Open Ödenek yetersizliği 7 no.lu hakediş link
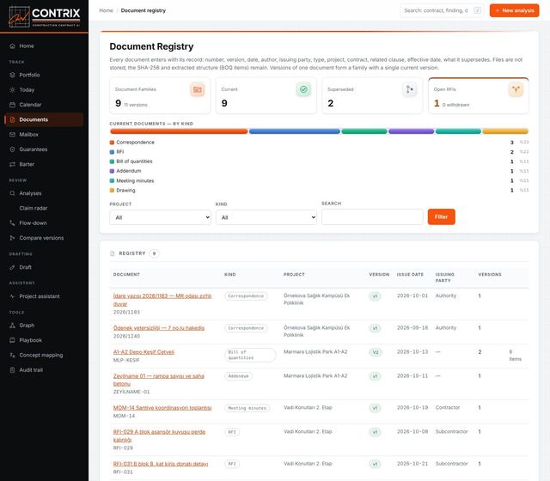The height and width of the screenshot is (481, 550). point(158,328)
